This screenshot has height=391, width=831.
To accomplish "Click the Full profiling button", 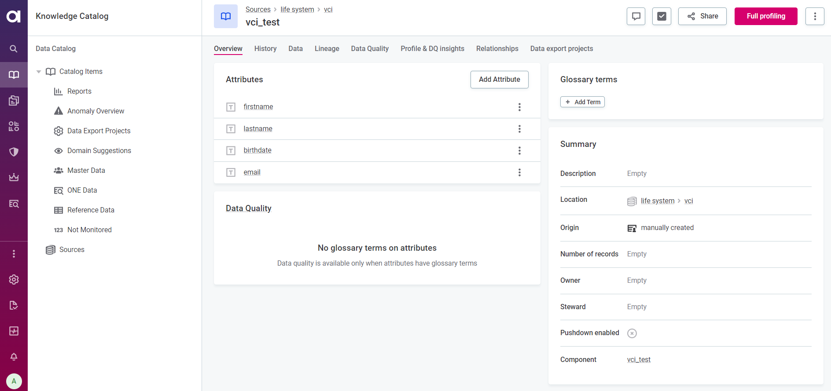I will point(765,16).
